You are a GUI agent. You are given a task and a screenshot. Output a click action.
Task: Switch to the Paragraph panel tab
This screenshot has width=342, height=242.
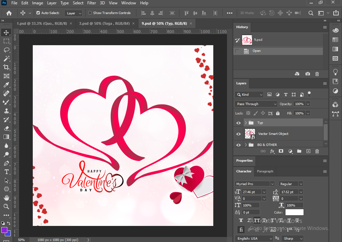(265, 171)
